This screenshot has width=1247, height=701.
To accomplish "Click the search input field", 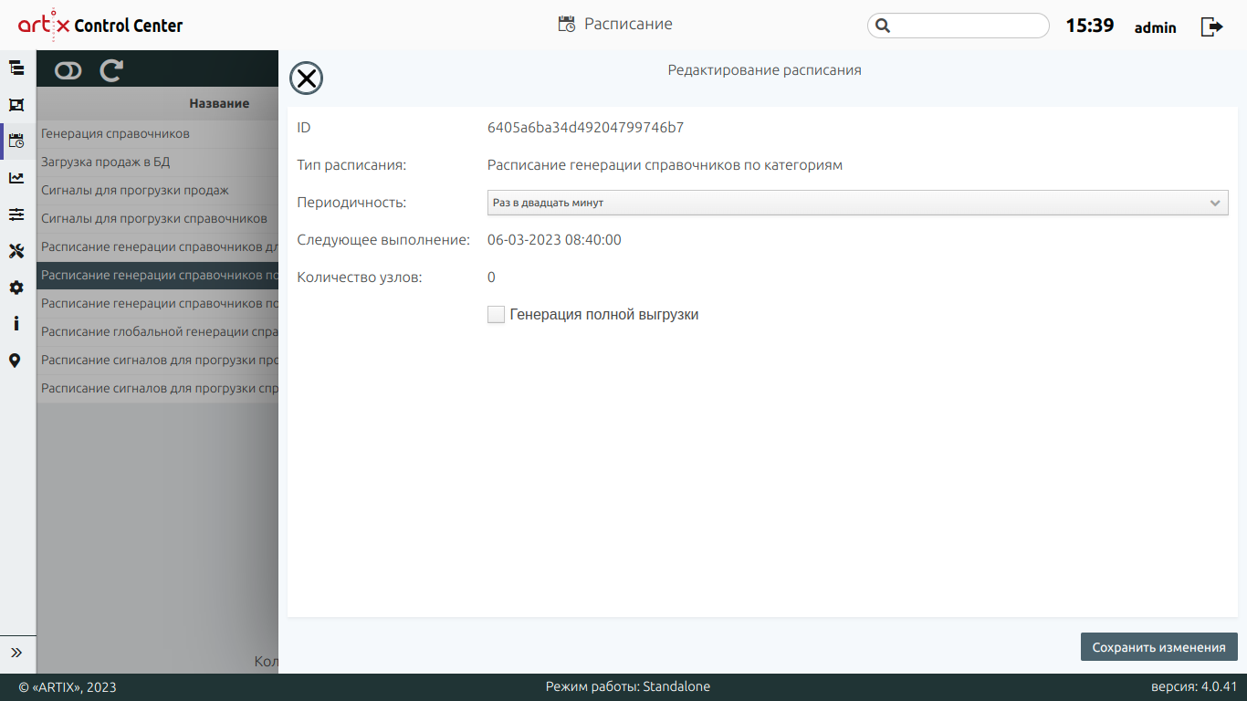I will 968,26.
